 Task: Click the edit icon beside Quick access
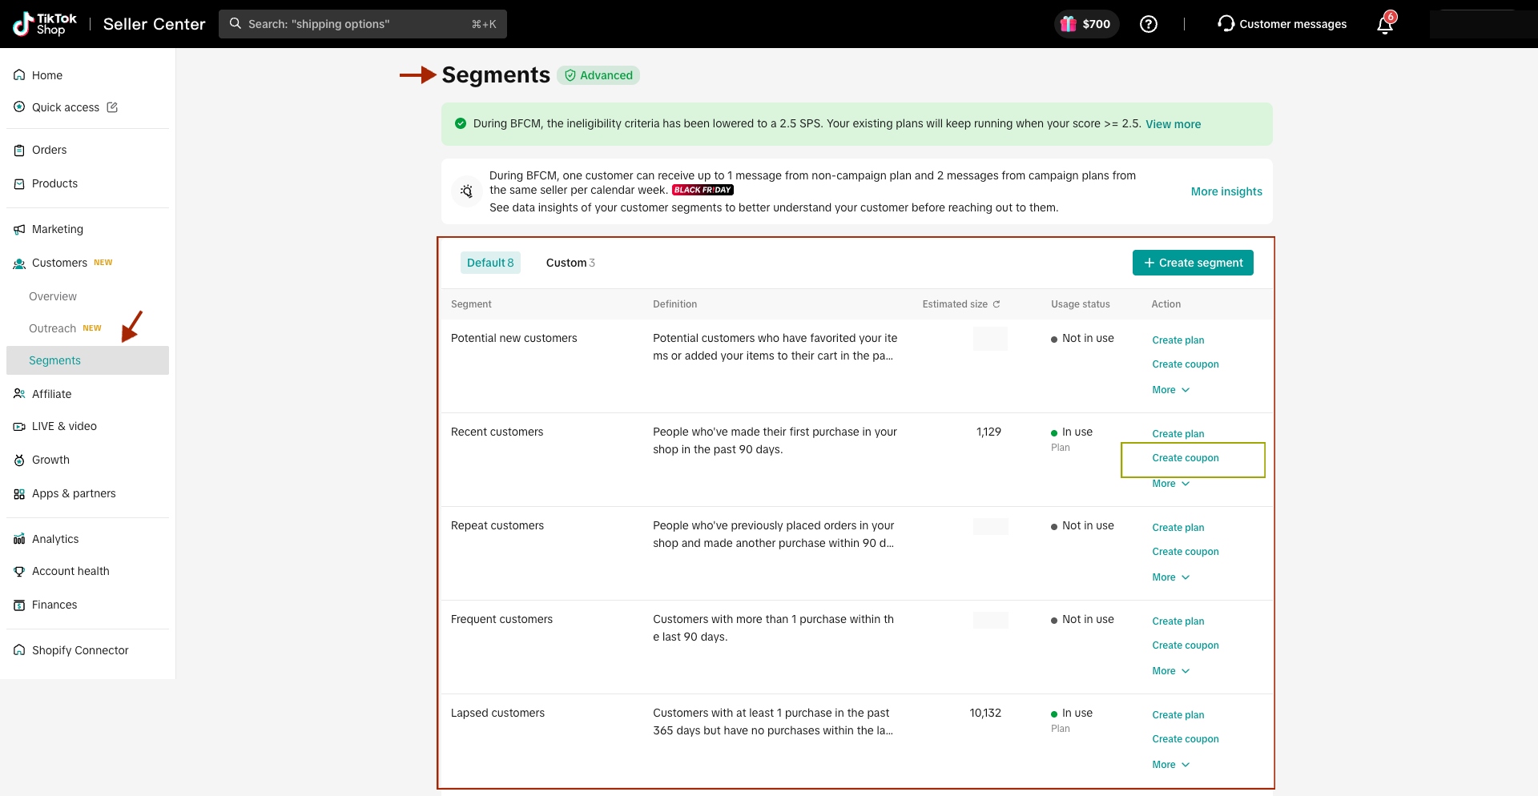pos(112,107)
